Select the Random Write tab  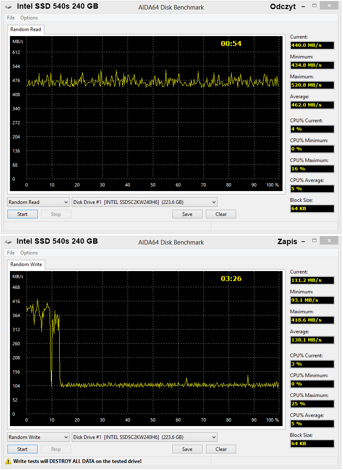[x=26, y=264]
